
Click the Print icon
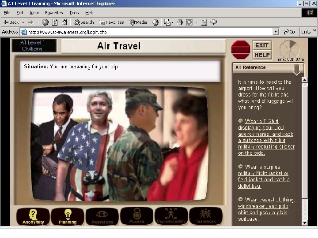pos(179,22)
